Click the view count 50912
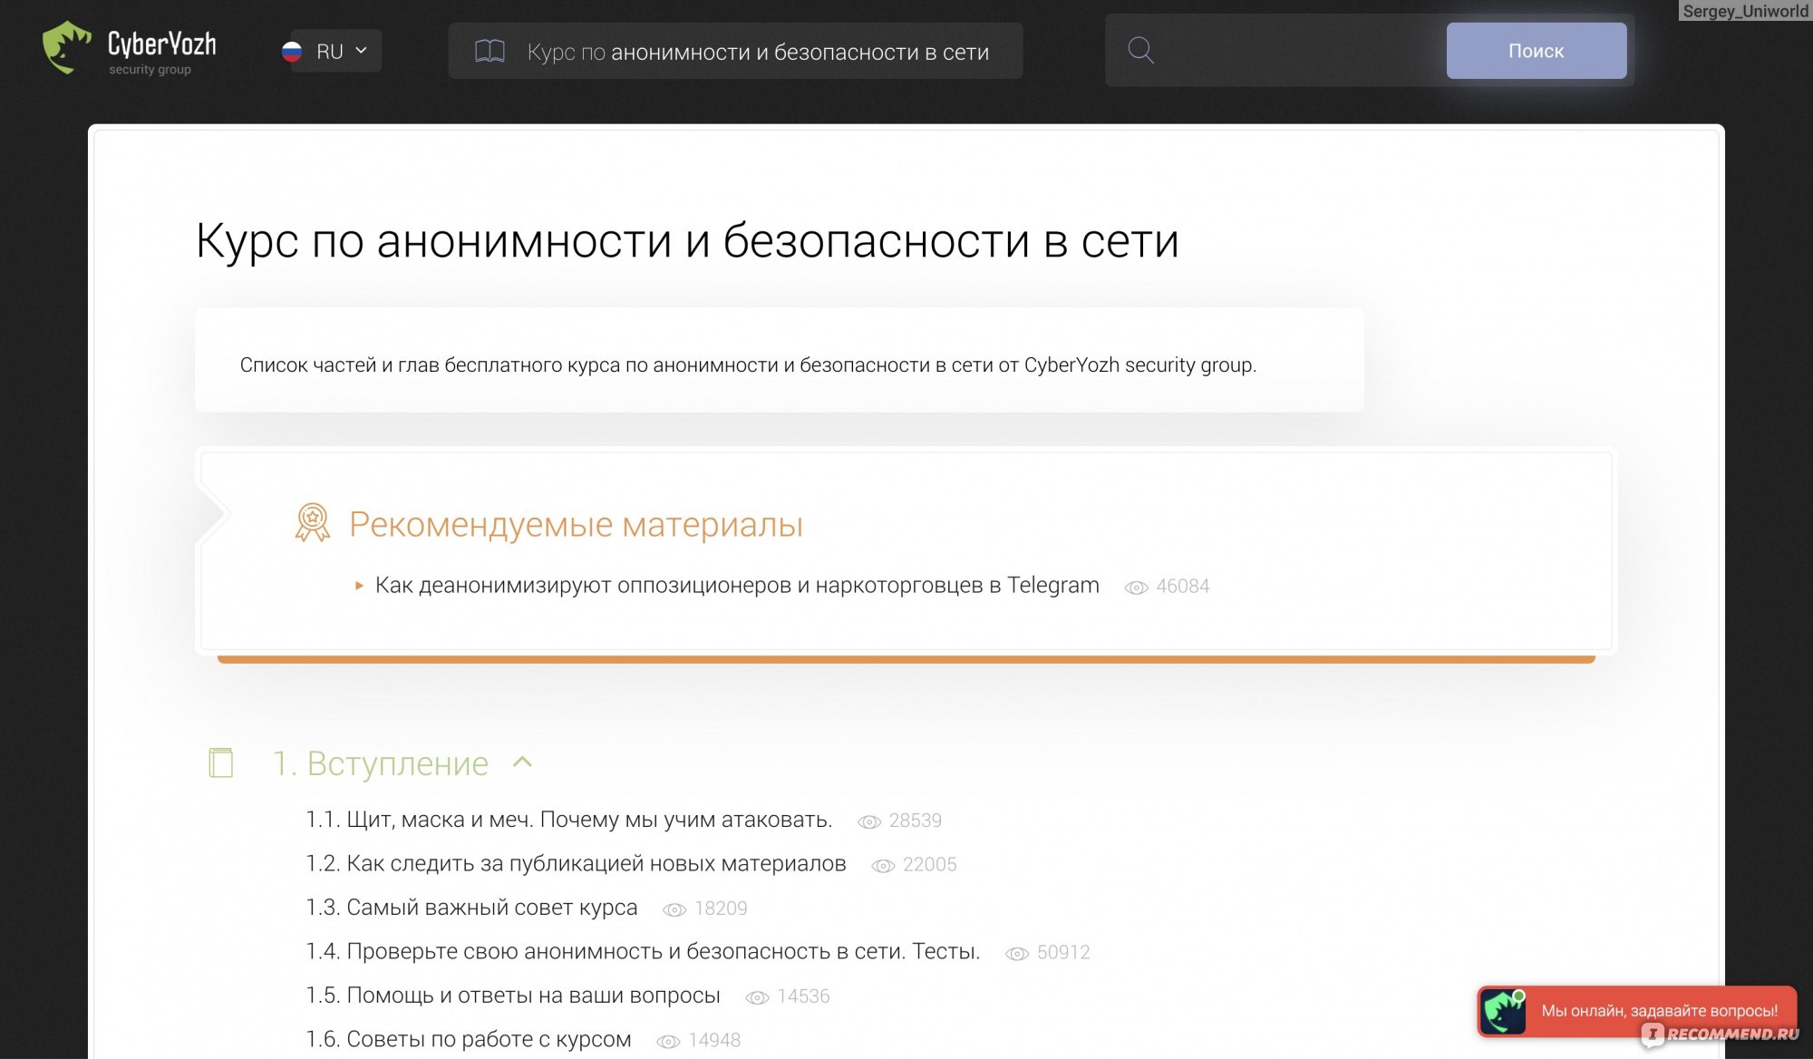This screenshot has width=1813, height=1059. [1063, 952]
